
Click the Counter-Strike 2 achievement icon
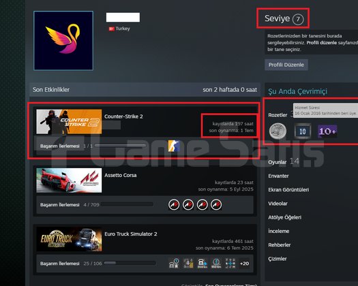(x=174, y=146)
